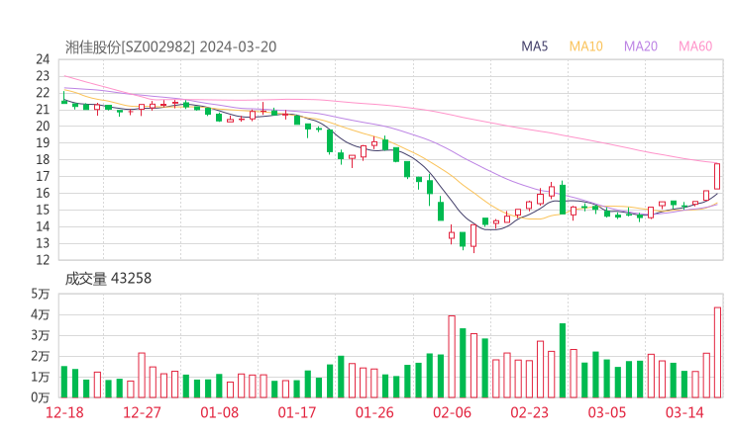
Task: Toggle the MA10 moving average legend
Action: [x=585, y=46]
